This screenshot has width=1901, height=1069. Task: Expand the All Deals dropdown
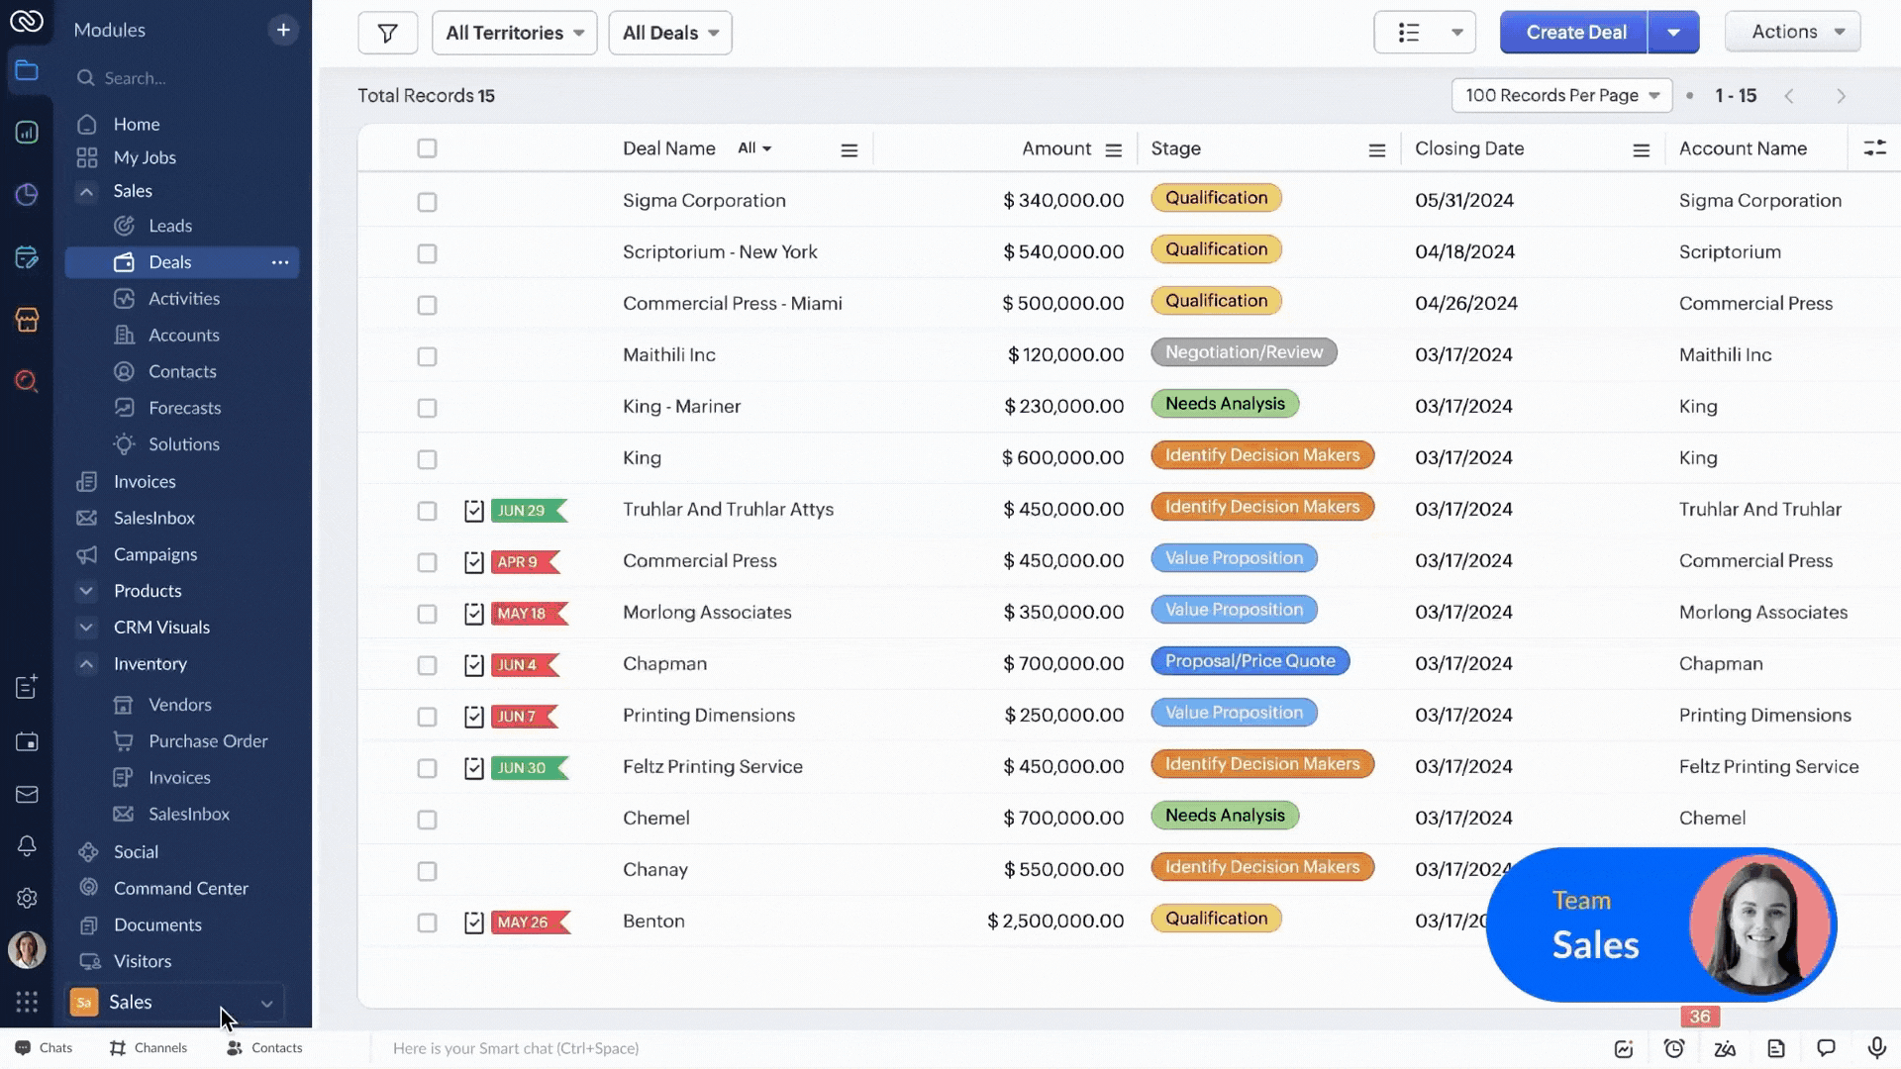click(x=669, y=33)
